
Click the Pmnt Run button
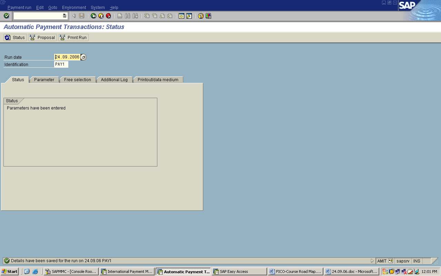[x=73, y=37]
